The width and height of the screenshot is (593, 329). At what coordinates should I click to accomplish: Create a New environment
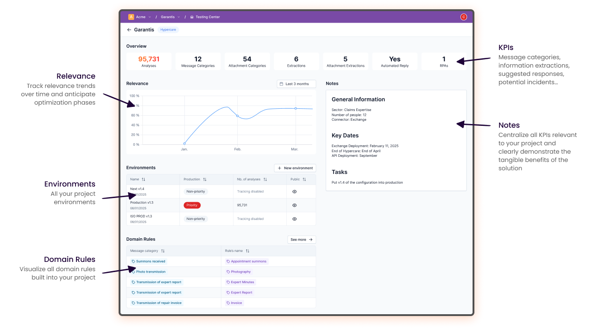[x=295, y=168]
